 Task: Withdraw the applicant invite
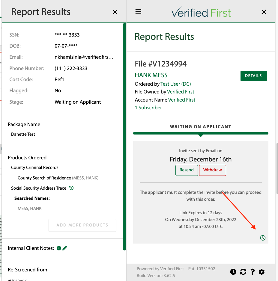click(212, 170)
